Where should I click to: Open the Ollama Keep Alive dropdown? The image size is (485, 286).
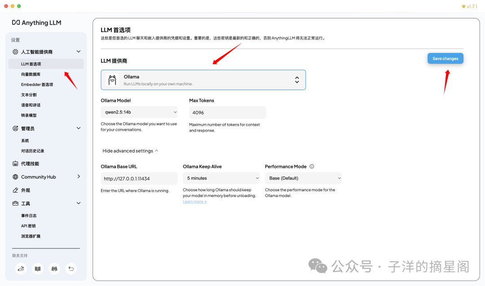pyautogui.click(x=221, y=178)
